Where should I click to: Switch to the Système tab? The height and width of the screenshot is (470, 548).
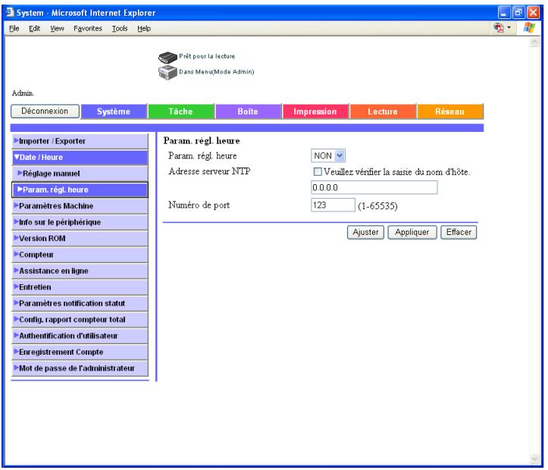pyautogui.click(x=114, y=111)
